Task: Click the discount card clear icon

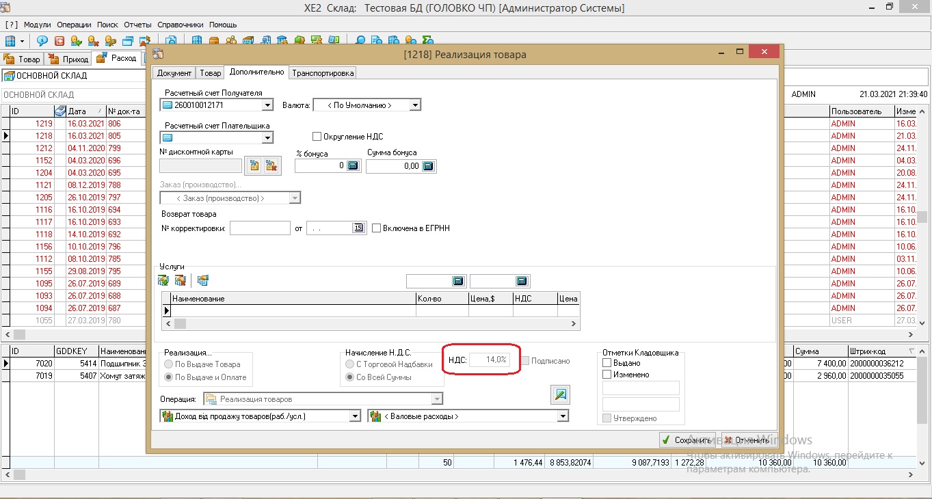Action: pos(271,165)
